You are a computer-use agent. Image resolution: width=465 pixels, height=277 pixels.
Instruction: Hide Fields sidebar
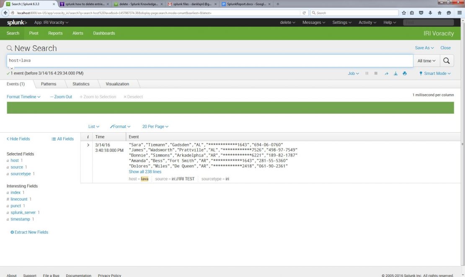pos(18,139)
